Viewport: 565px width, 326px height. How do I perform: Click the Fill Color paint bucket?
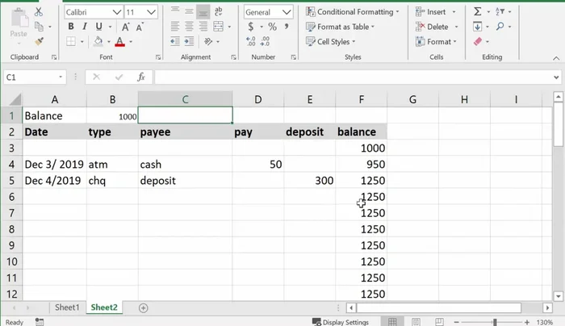(98, 41)
